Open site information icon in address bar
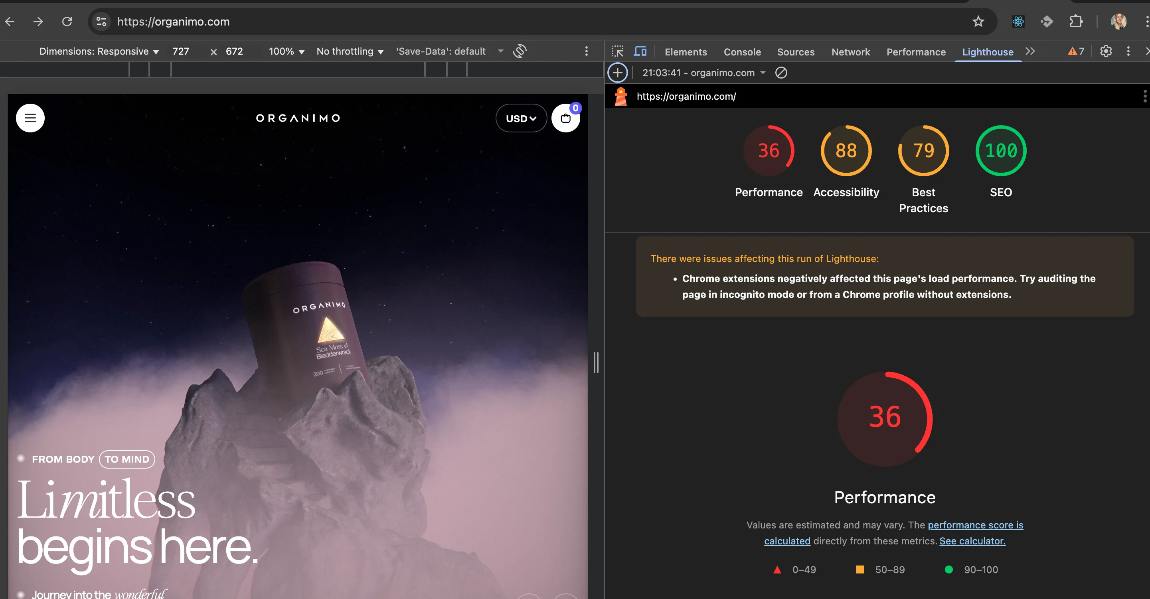 pos(101,22)
